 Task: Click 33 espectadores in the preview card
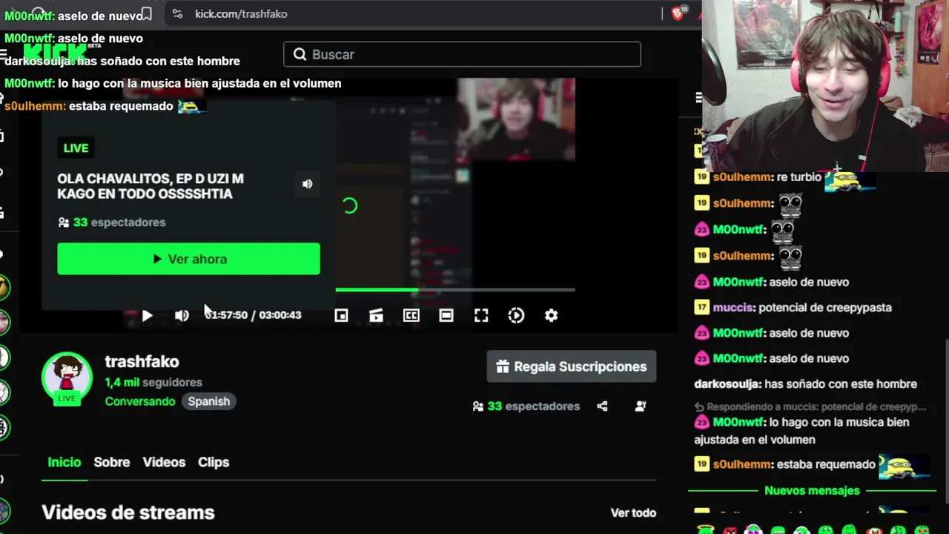(x=111, y=222)
